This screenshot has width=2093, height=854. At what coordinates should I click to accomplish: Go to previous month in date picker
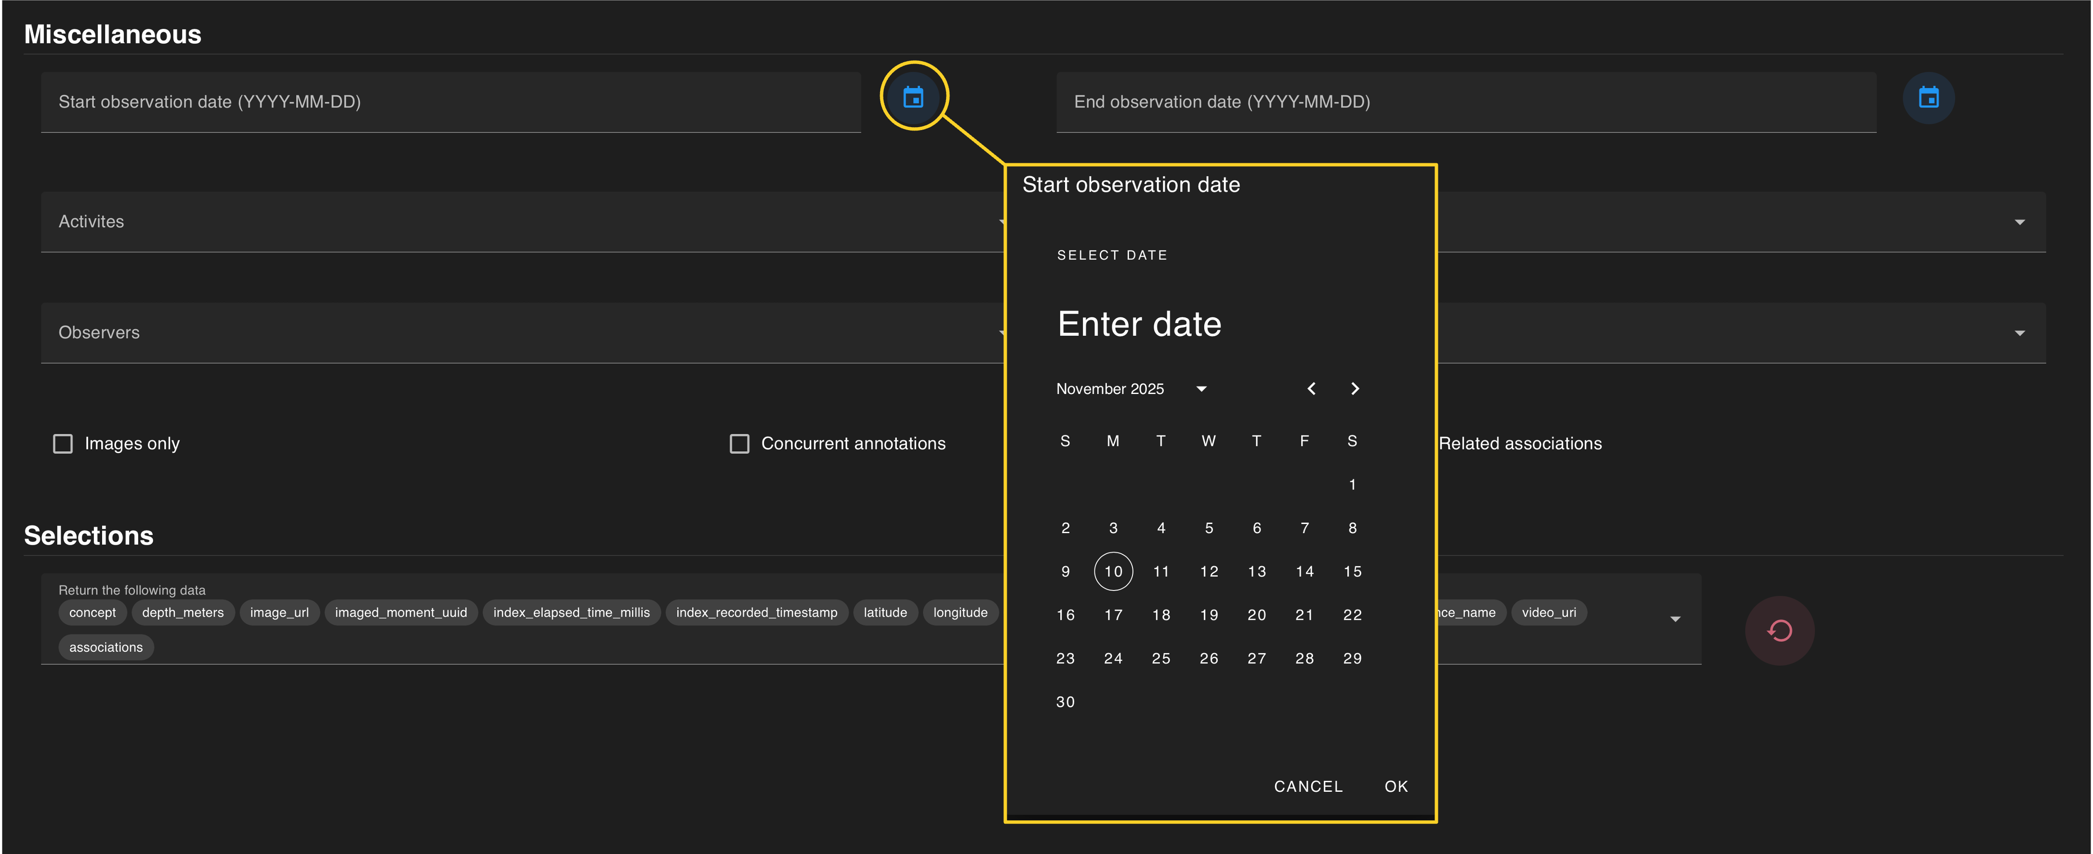tap(1311, 388)
